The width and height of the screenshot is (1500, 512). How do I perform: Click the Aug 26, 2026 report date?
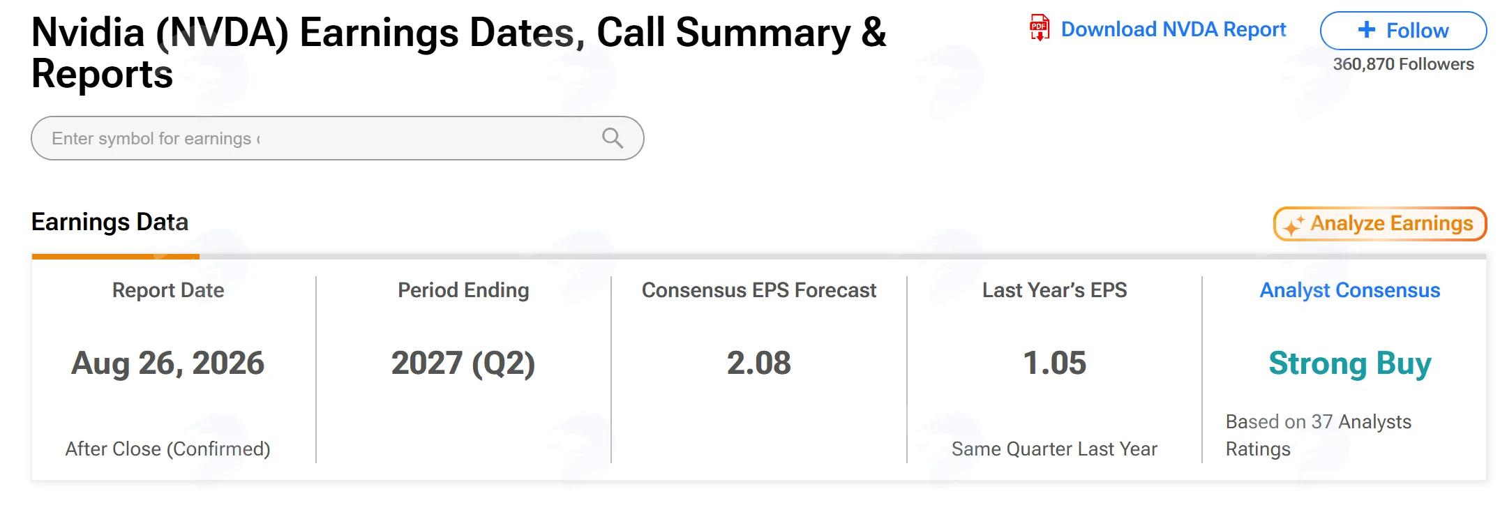[168, 363]
